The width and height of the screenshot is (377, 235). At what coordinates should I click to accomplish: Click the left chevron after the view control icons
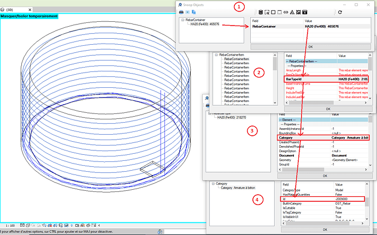[x=99, y=225]
